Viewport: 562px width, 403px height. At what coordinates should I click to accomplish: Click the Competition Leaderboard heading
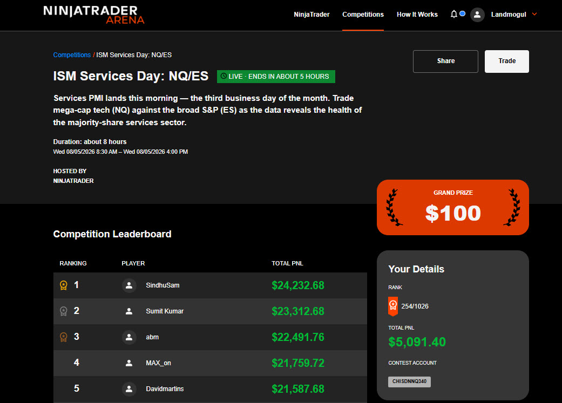[x=112, y=234]
